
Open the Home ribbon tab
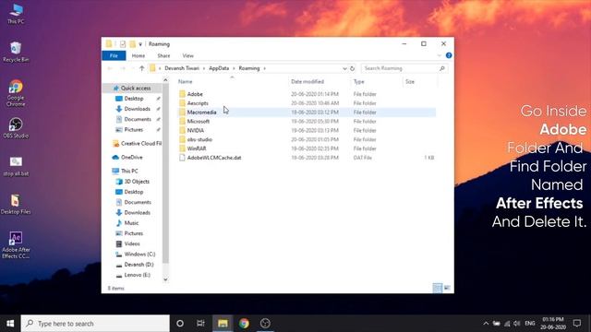coord(139,55)
